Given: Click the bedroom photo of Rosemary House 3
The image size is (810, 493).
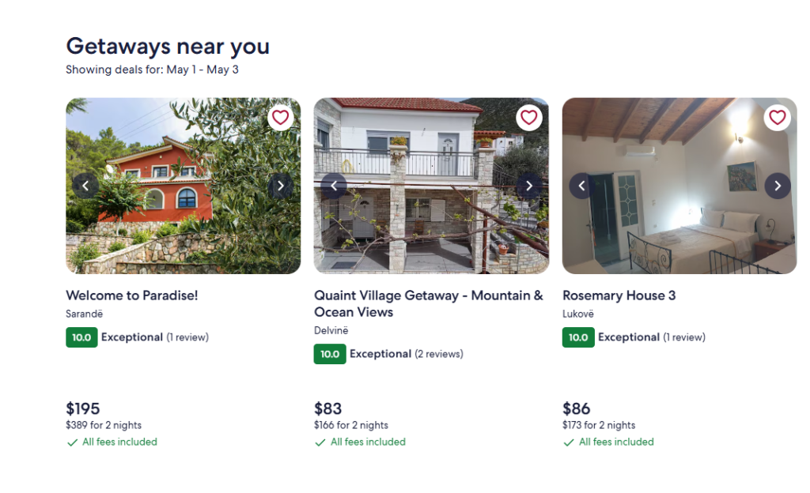Looking at the screenshot, I should (x=680, y=229).
